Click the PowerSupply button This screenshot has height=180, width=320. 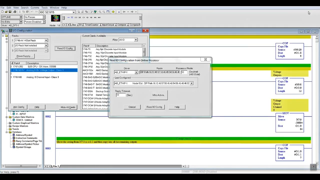point(24,56)
